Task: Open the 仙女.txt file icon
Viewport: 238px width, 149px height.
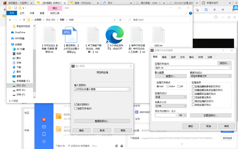Action: click(158, 35)
